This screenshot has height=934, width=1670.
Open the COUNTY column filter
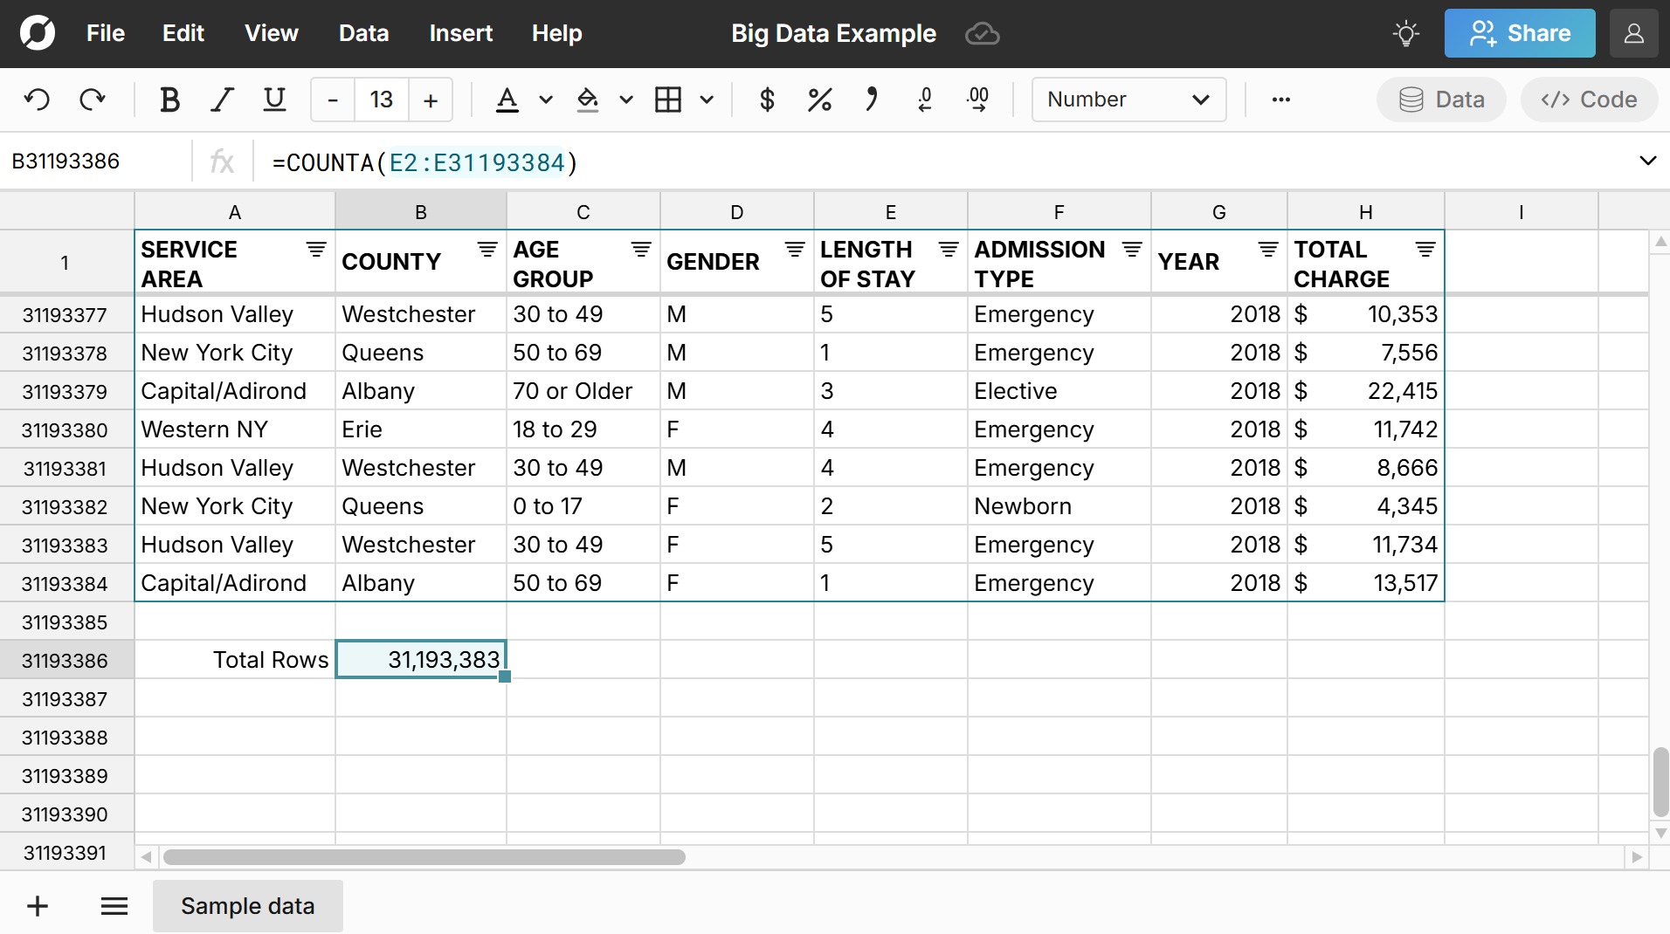pos(487,250)
